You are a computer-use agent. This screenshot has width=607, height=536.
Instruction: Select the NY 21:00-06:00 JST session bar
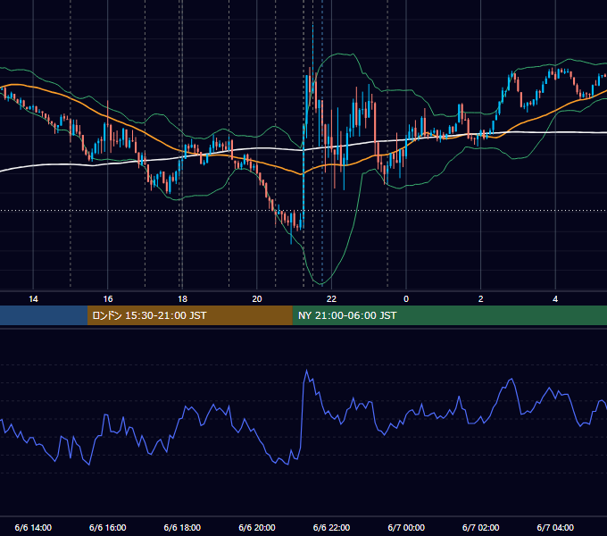click(x=449, y=315)
